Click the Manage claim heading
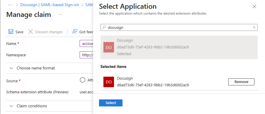Viewport: 265px width, 114px height. [28, 15]
